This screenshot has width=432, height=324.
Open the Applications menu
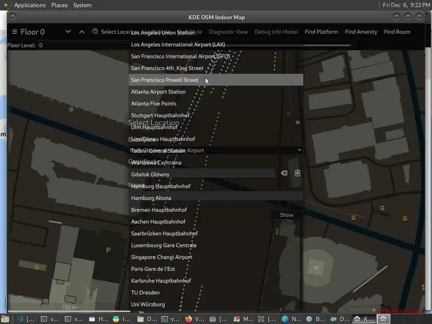[30, 5]
